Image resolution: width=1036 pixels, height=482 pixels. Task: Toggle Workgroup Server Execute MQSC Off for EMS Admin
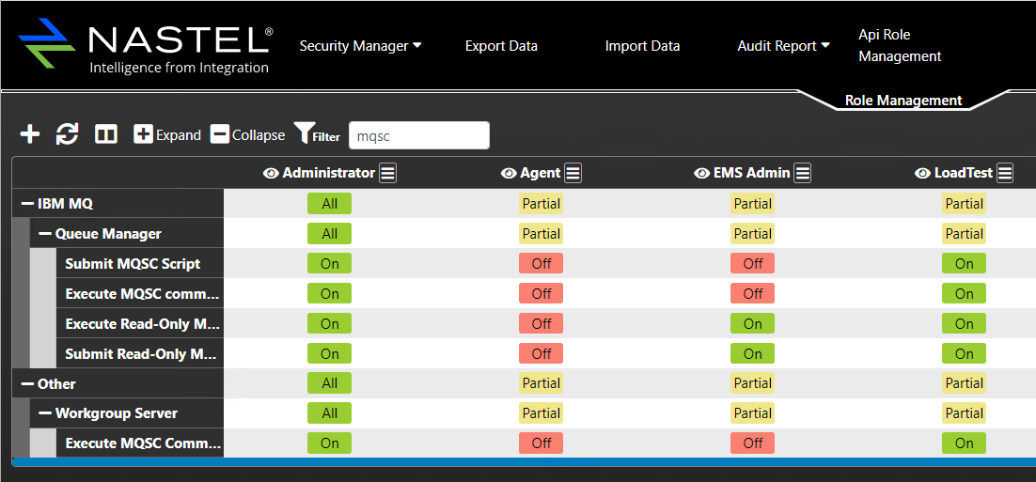click(752, 443)
